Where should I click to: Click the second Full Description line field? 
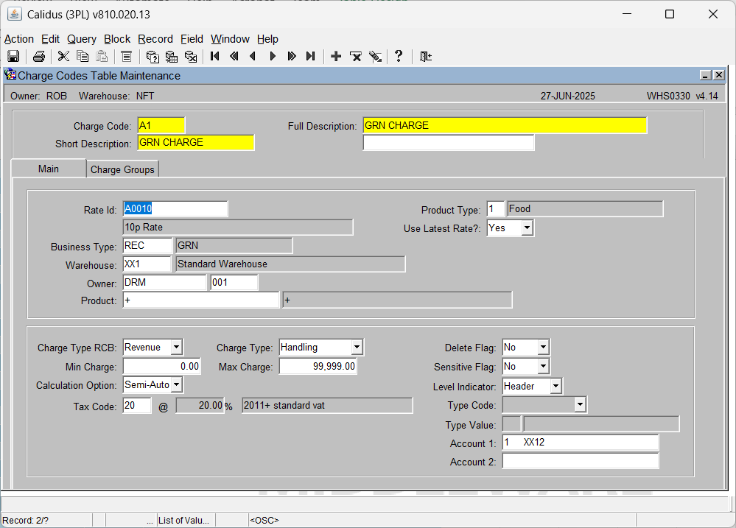click(448, 143)
